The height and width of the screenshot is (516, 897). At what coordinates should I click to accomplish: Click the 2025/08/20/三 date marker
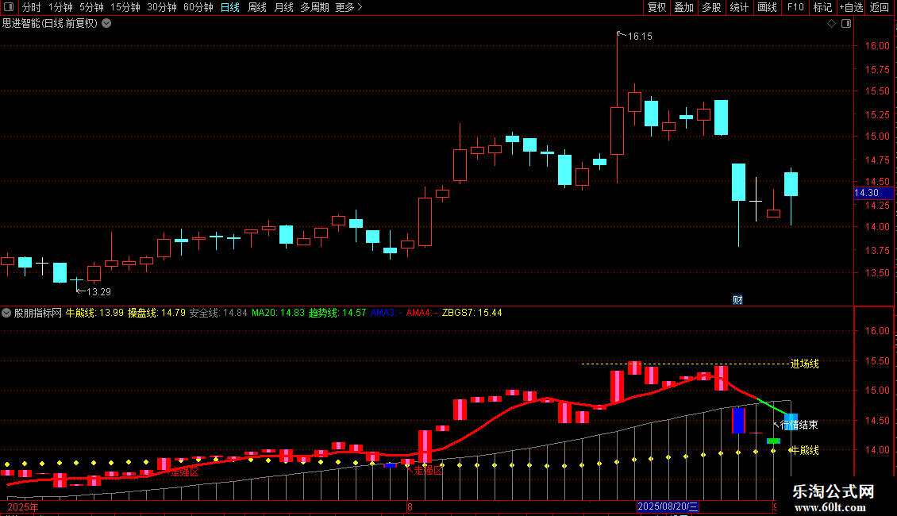(x=668, y=506)
